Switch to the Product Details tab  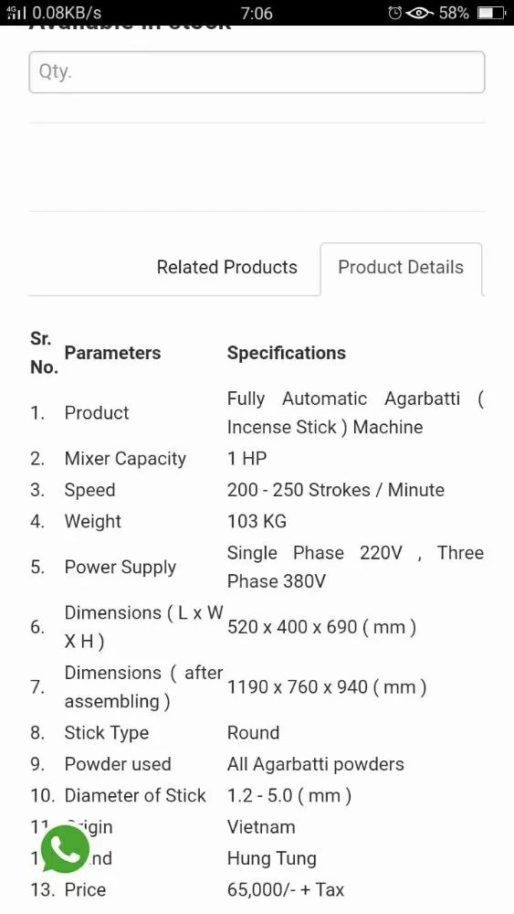coord(401,268)
